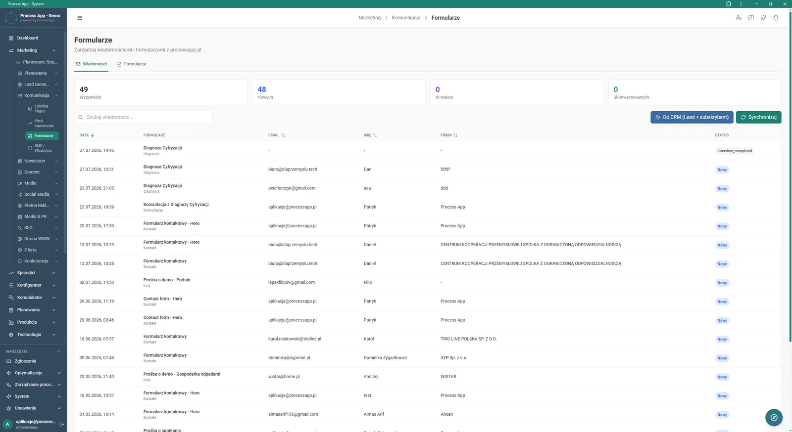Sort by DATA column arrow icon
The image size is (792, 432).
93,135
